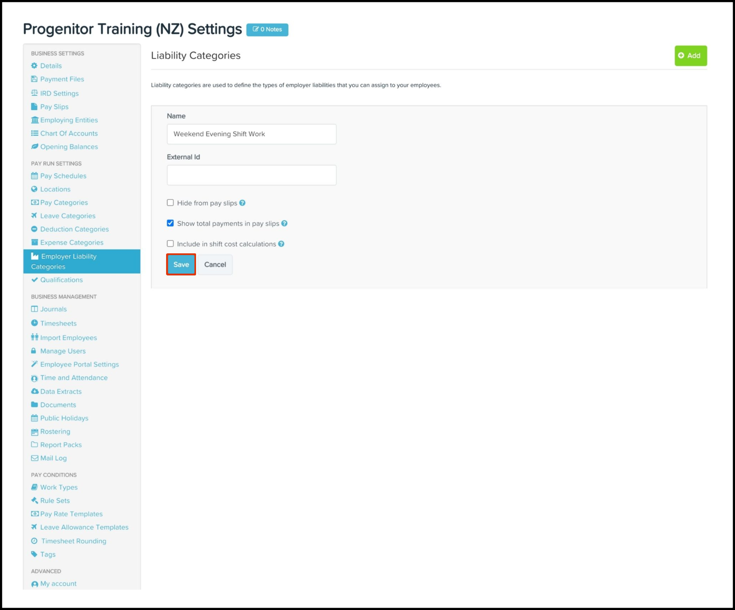Image resolution: width=735 pixels, height=610 pixels.
Task: Tick Include in shift cost calculations
Action: pyautogui.click(x=170, y=244)
